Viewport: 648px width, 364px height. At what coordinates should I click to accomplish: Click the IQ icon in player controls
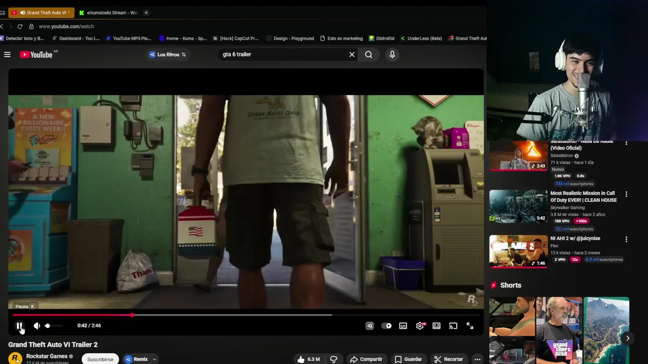[370, 326]
